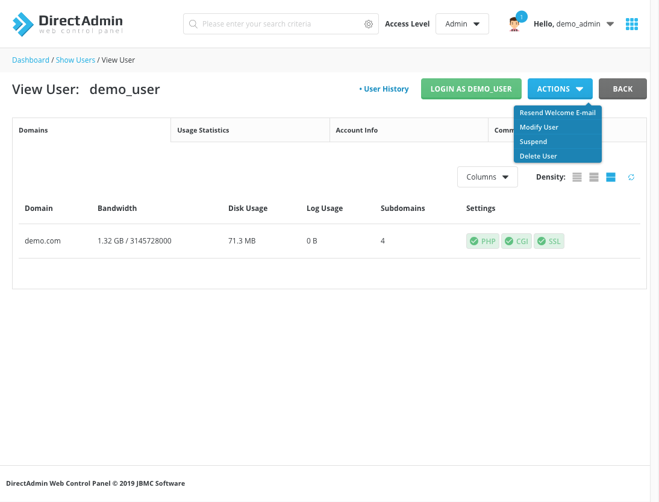Select the large density icon
This screenshot has height=502, width=659.
(611, 177)
